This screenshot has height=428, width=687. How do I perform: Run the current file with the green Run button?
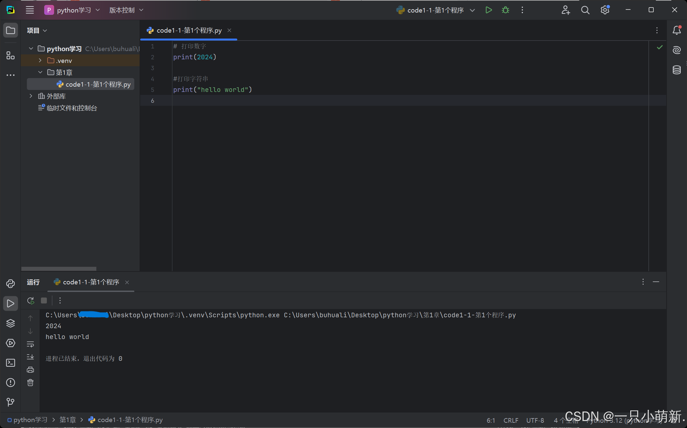click(x=489, y=10)
